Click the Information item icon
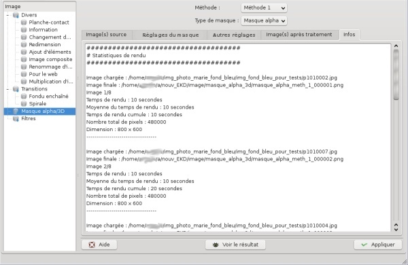 click(24, 30)
